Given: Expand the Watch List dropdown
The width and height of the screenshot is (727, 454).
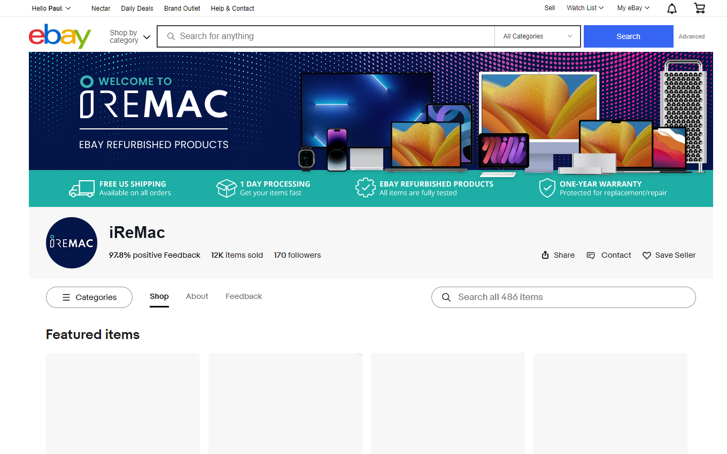Looking at the screenshot, I should tap(585, 8).
